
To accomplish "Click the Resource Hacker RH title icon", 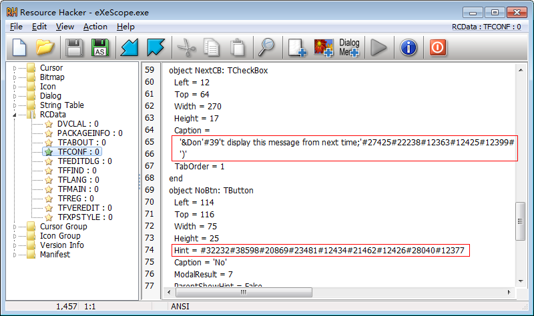I will [12, 13].
